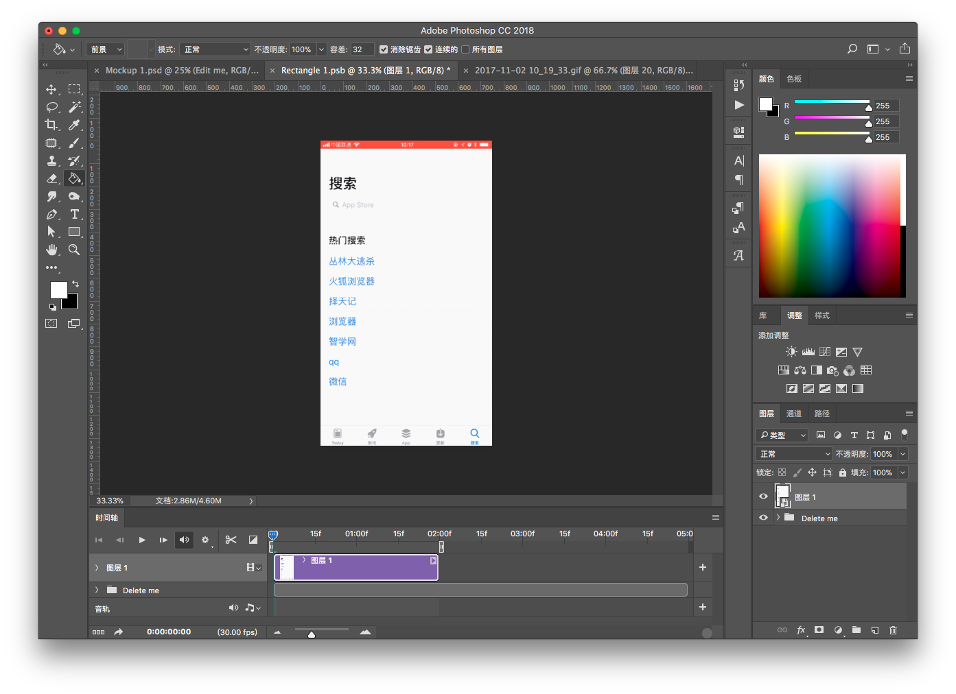
Task: Select the Zoom tool in toolbar
Action: tap(74, 250)
